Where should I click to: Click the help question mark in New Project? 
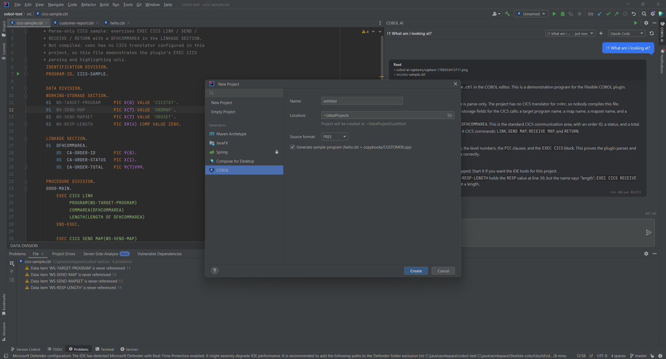[x=215, y=271]
